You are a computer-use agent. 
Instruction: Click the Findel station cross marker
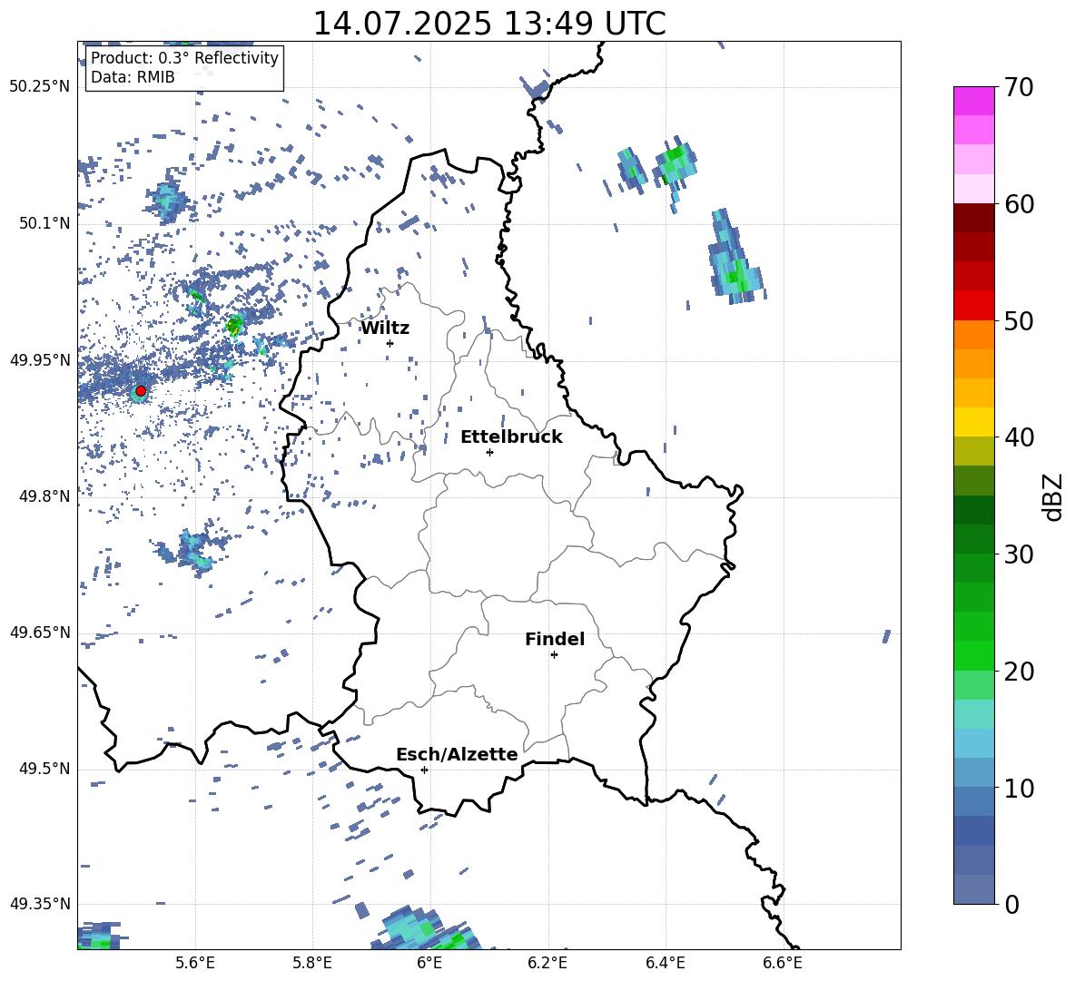[x=554, y=655]
